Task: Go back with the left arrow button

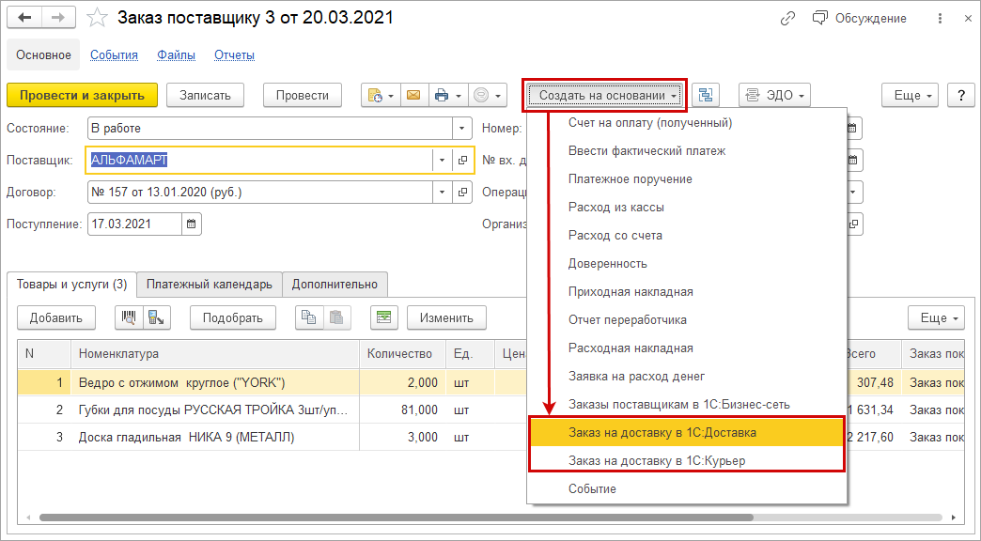Action: [x=24, y=18]
